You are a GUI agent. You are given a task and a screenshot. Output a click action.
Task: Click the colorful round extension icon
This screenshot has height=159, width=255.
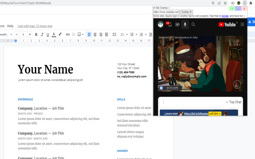coord(239,3)
